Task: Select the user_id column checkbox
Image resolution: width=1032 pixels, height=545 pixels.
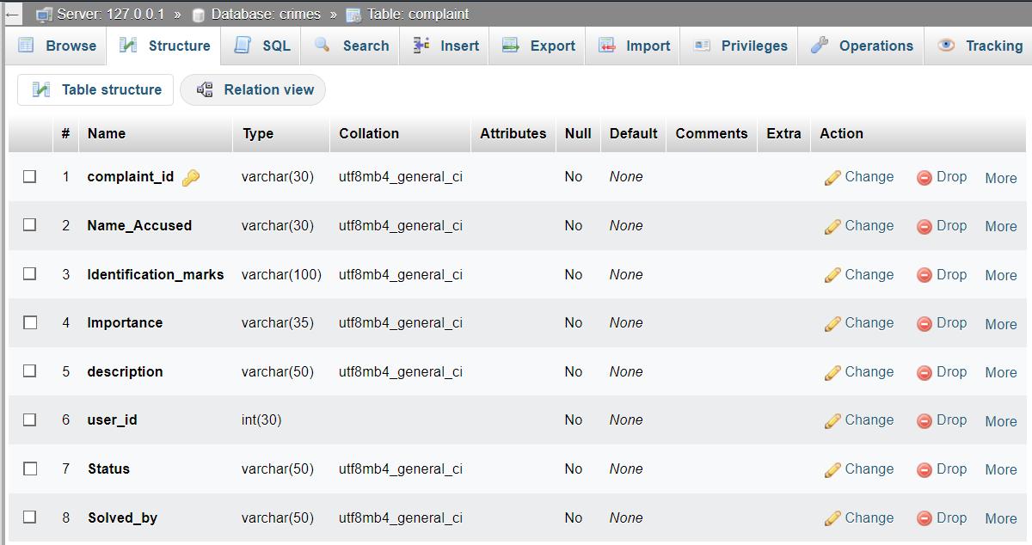Action: point(30,419)
